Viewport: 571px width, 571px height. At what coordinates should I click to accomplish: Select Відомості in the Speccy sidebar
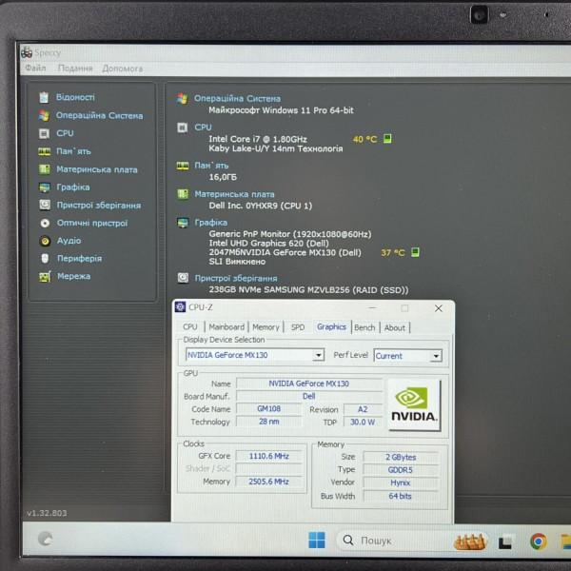point(75,97)
